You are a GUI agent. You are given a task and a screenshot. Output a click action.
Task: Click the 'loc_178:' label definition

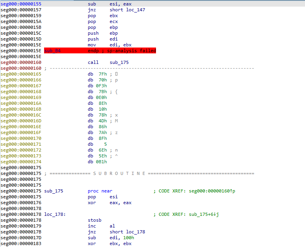click(x=55, y=214)
